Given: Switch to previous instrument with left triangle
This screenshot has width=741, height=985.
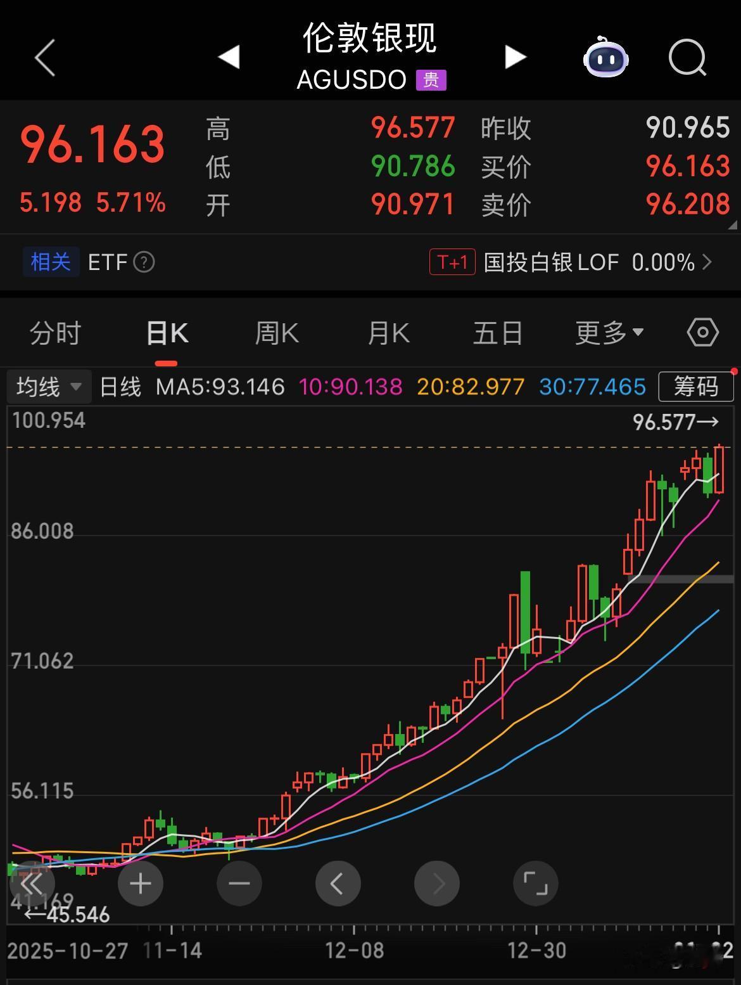Looking at the screenshot, I should pos(229,57).
